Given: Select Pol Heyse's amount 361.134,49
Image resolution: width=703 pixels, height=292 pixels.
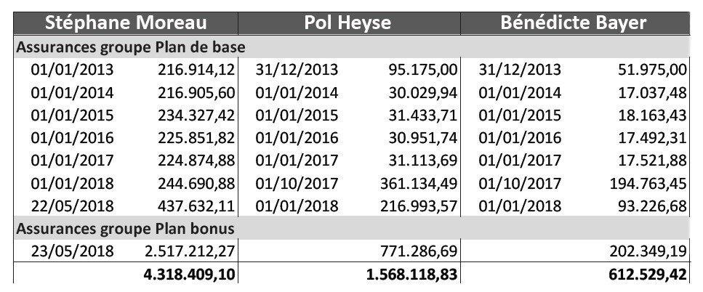Looking at the screenshot, I should [x=418, y=183].
